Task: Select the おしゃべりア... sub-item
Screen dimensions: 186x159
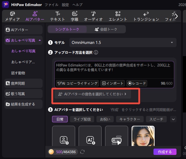Action: (x=23, y=62)
